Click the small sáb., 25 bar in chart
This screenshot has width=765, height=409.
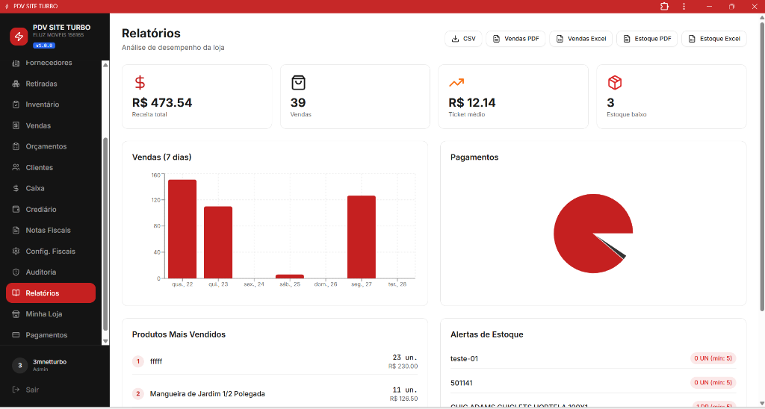(290, 276)
